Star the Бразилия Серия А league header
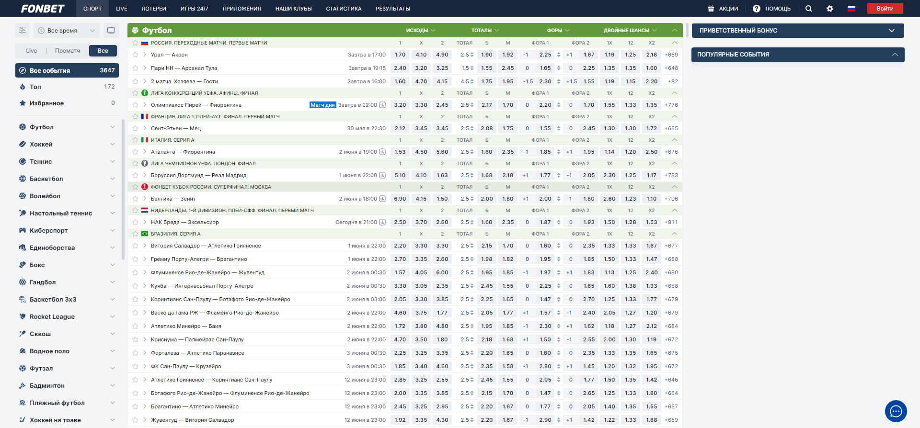Viewport: 920px width, 428px height. 136,234
